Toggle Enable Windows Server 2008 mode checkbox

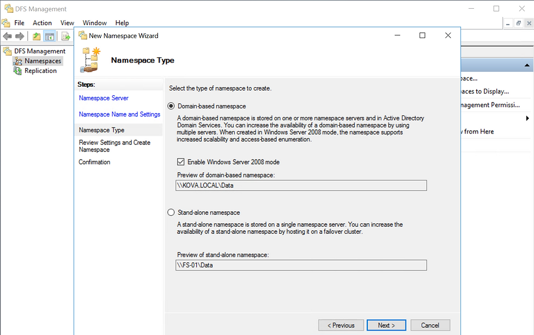click(x=180, y=162)
